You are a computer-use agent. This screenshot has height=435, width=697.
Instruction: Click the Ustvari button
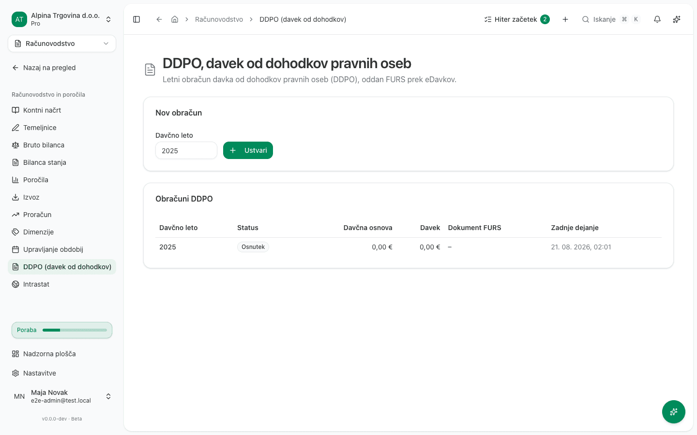pyautogui.click(x=248, y=150)
